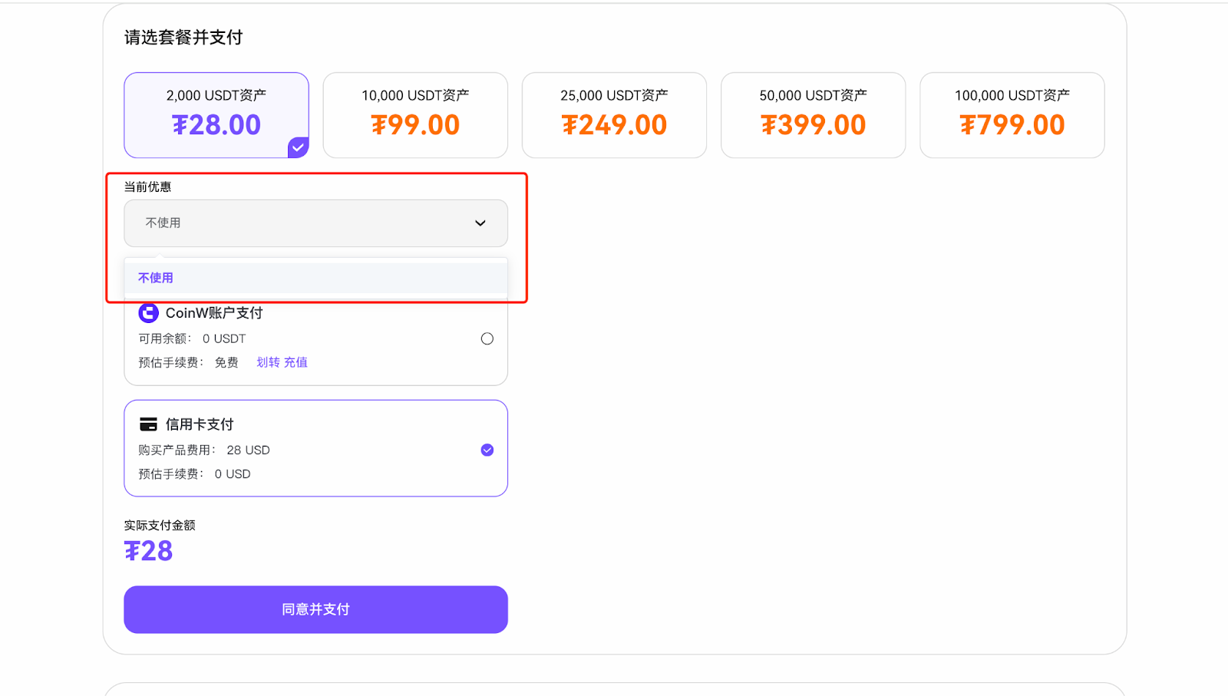Screen dimensions: 1228x696
Task: Choose the 25,000 USDT asset plan
Action: coord(614,115)
